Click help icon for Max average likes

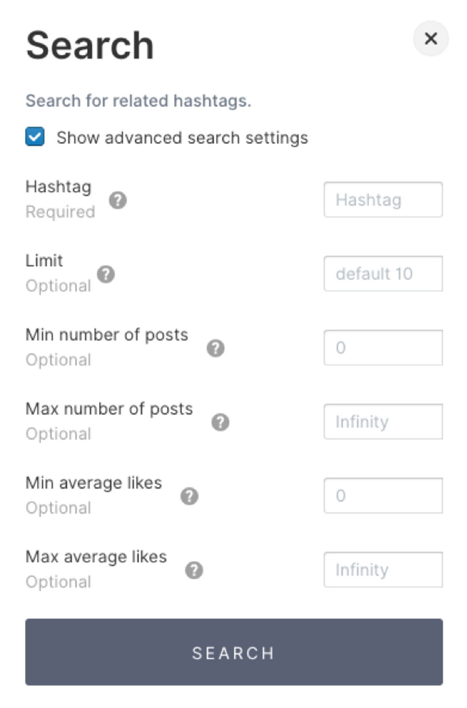(x=194, y=570)
